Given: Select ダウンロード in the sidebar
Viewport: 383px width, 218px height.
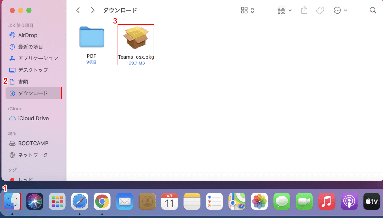Looking at the screenshot, I should coord(34,93).
